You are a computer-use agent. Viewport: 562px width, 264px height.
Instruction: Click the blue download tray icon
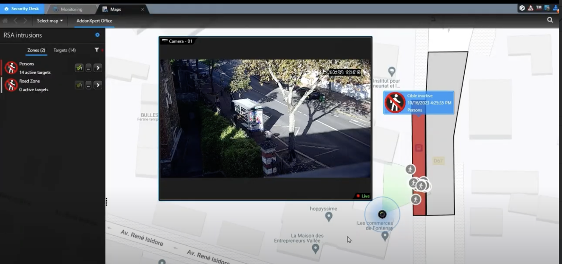[x=555, y=8]
